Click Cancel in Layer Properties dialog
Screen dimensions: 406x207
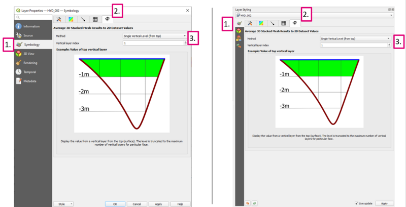(x=137, y=204)
